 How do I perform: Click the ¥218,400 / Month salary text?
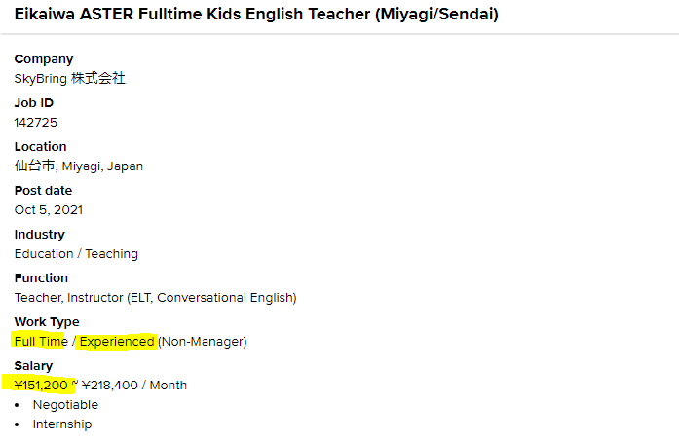pos(134,386)
